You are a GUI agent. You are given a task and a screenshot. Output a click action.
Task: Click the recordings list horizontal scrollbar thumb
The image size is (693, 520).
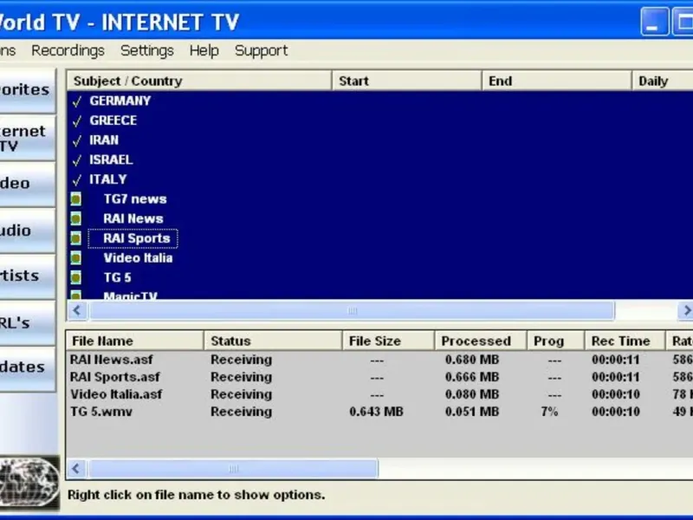pos(233,469)
